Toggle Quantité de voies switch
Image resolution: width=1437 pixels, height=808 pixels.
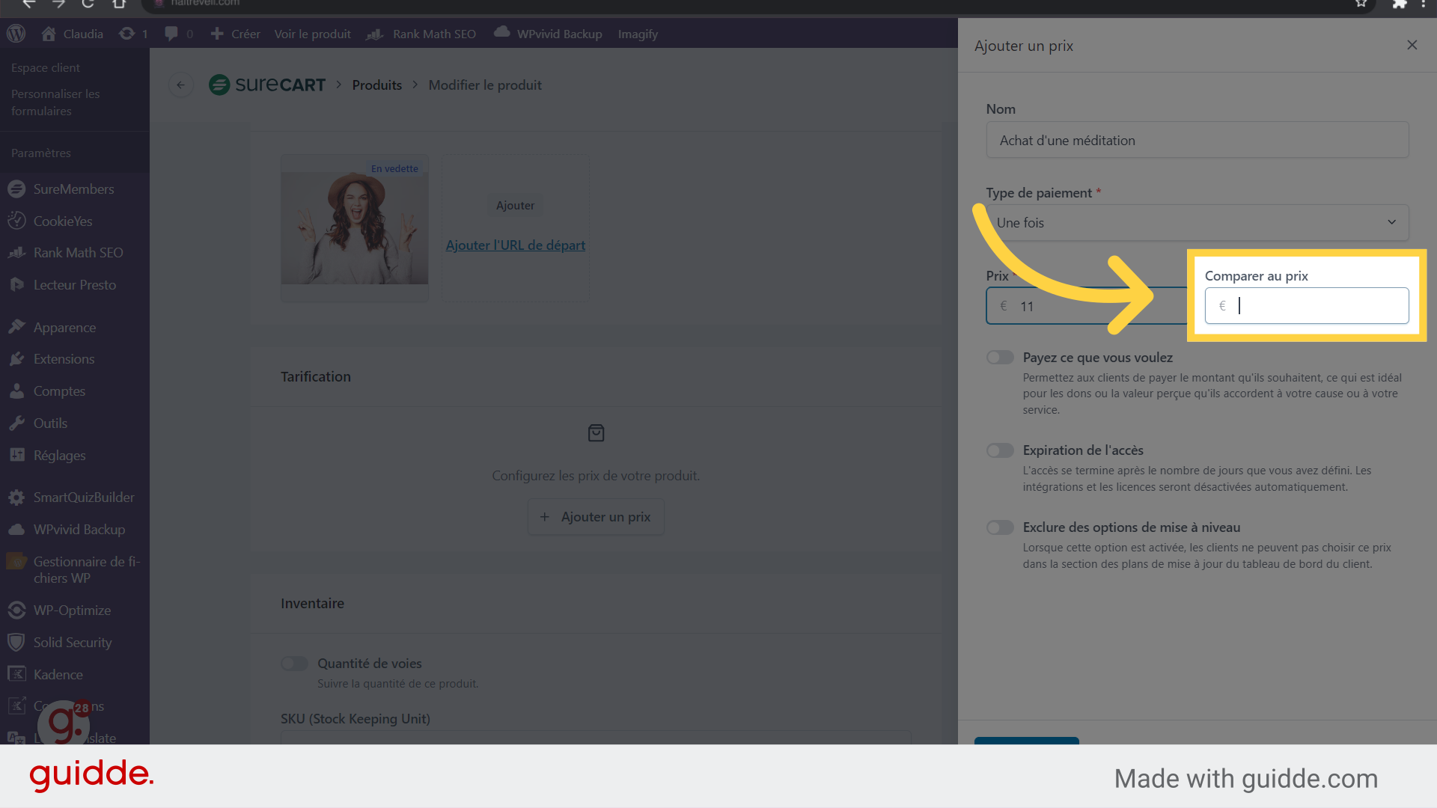pos(294,664)
